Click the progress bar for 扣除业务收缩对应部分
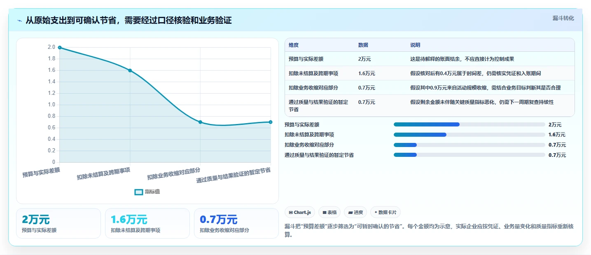The width and height of the screenshot is (591, 255). [x=470, y=145]
